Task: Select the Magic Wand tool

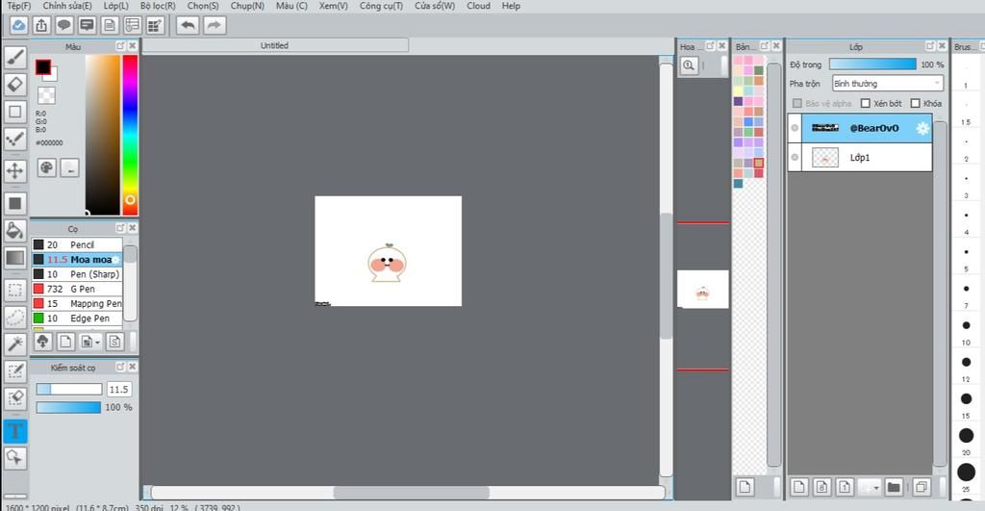Action: tap(15, 344)
